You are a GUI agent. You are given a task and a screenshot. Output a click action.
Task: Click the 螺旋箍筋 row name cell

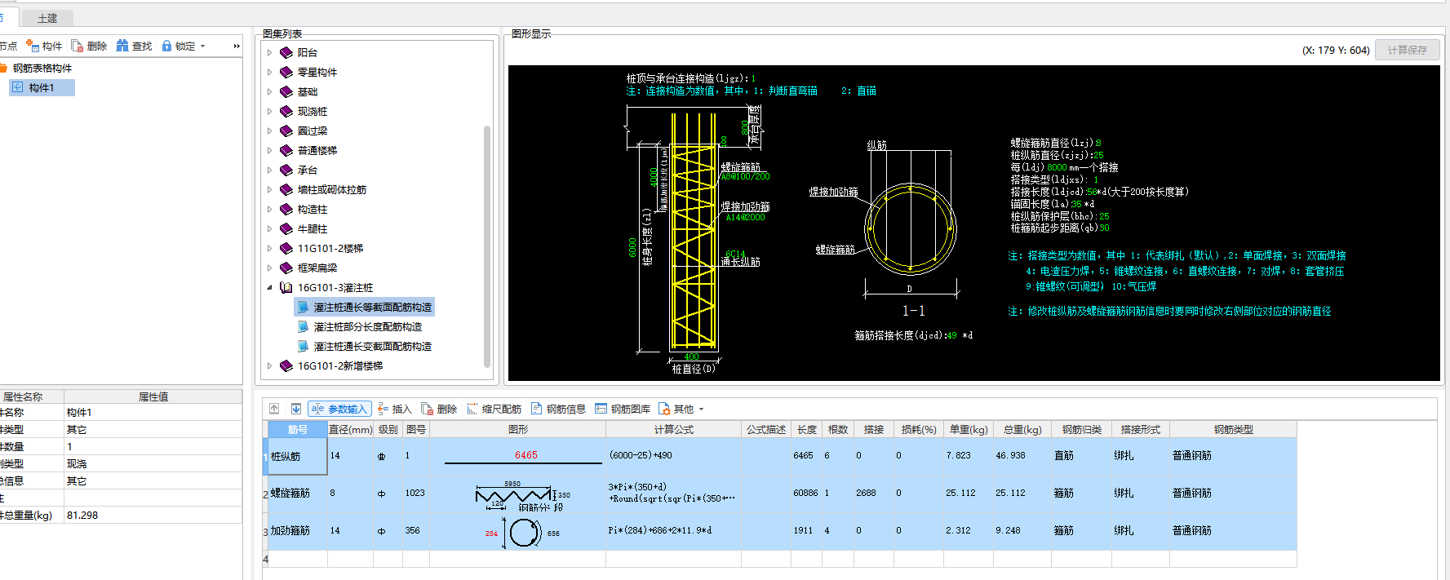tap(298, 493)
